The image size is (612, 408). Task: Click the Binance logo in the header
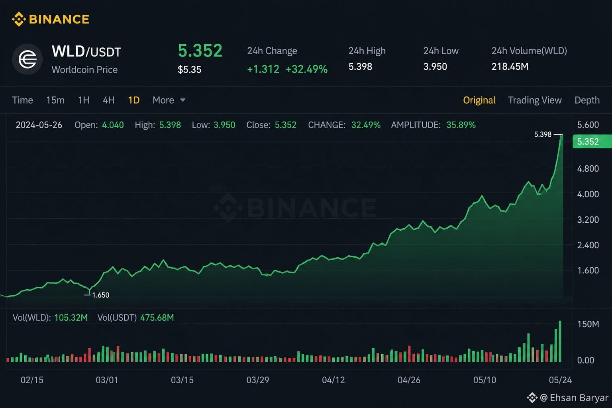50,19
